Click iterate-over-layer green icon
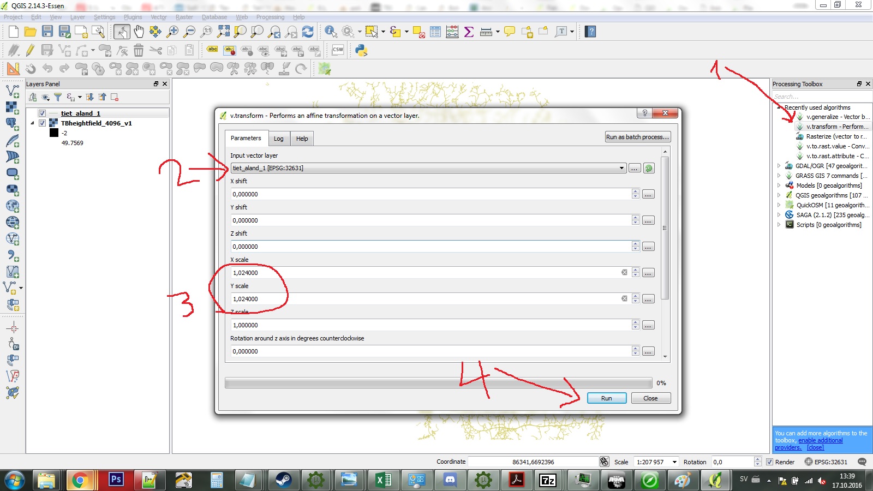Screen dimensions: 873x491 (649, 168)
